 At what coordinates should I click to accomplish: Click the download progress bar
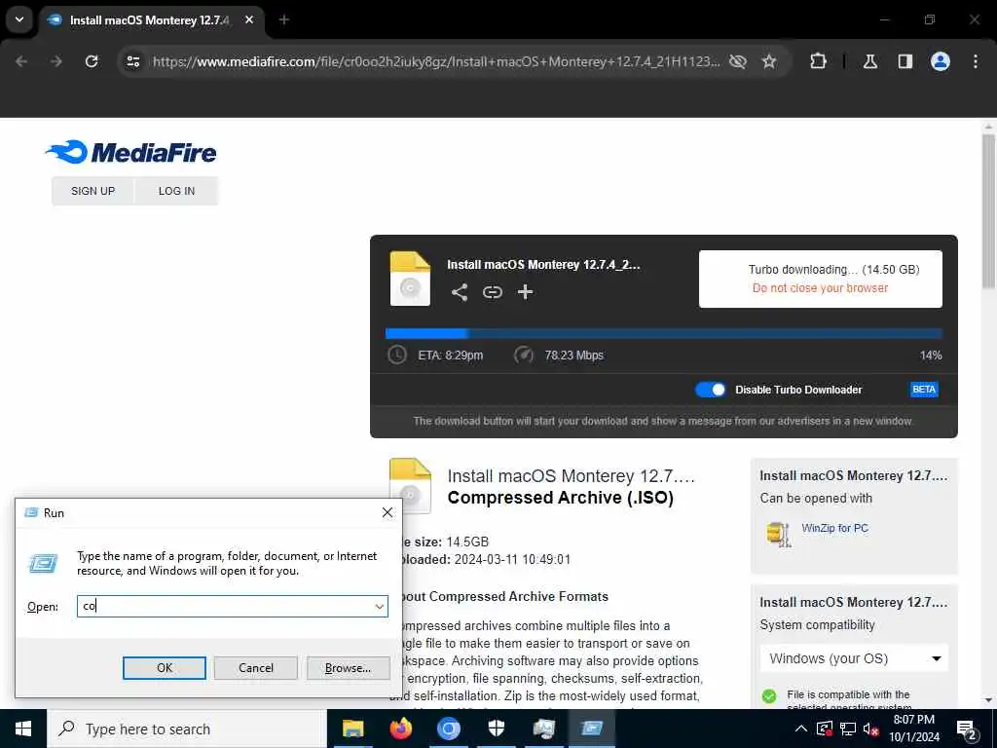pos(663,333)
